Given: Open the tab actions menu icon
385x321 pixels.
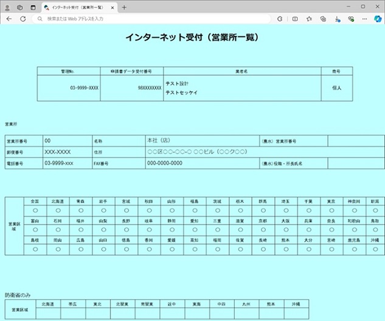Looking at the screenshot, I should 33,8.
